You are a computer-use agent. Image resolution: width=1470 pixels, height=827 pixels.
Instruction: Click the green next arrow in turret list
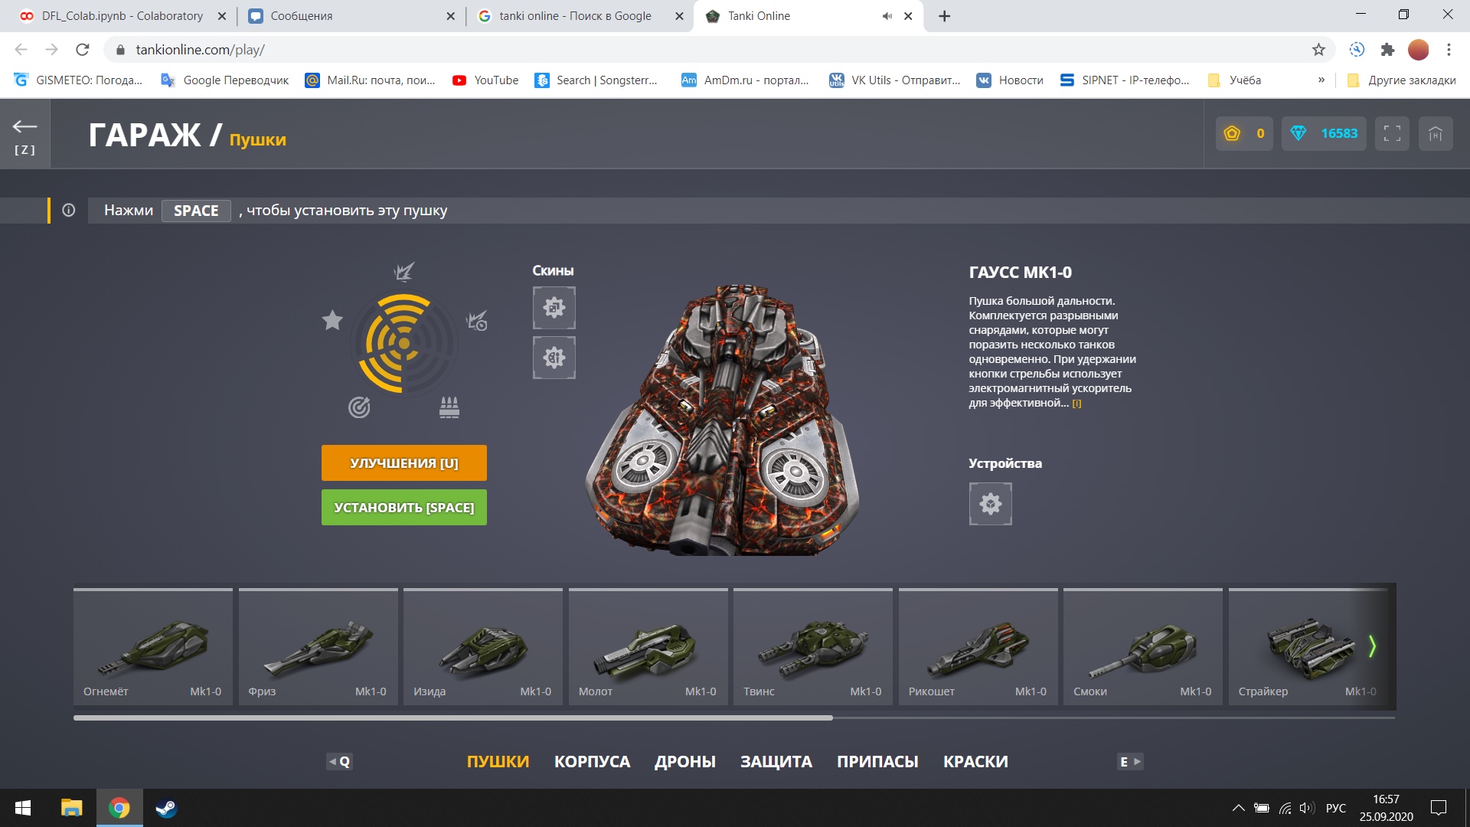[x=1372, y=646]
